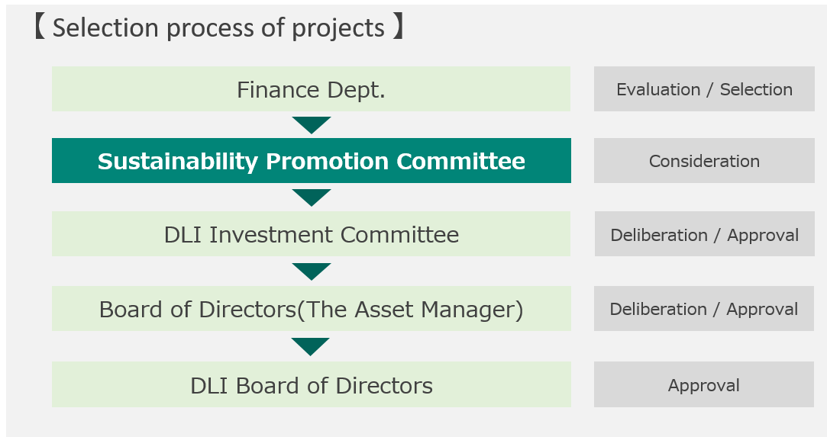Click the opening bracket before the heading
827x437 pixels.
point(40,27)
